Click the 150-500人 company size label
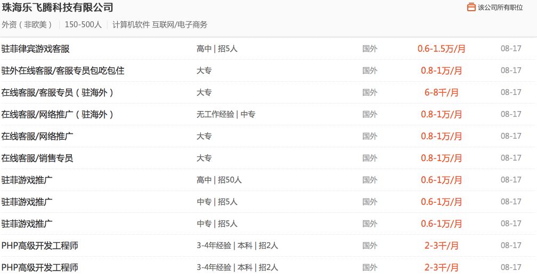Viewport: 537px width, 278px height. point(83,25)
